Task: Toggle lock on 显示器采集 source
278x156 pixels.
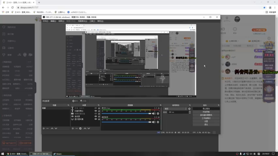Action: tap(99, 119)
